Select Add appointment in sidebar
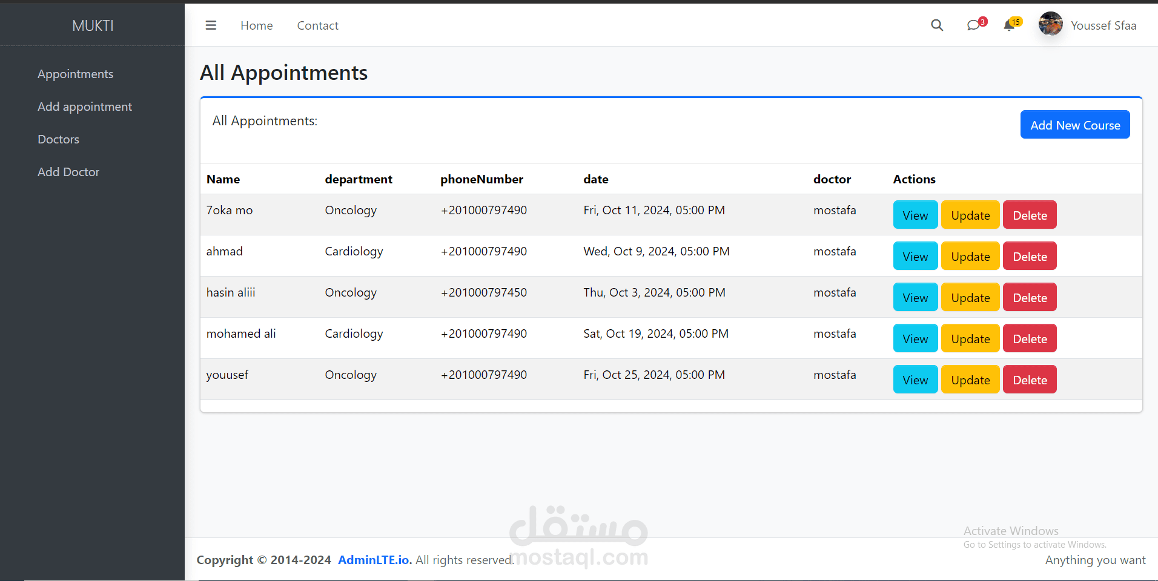 [85, 107]
